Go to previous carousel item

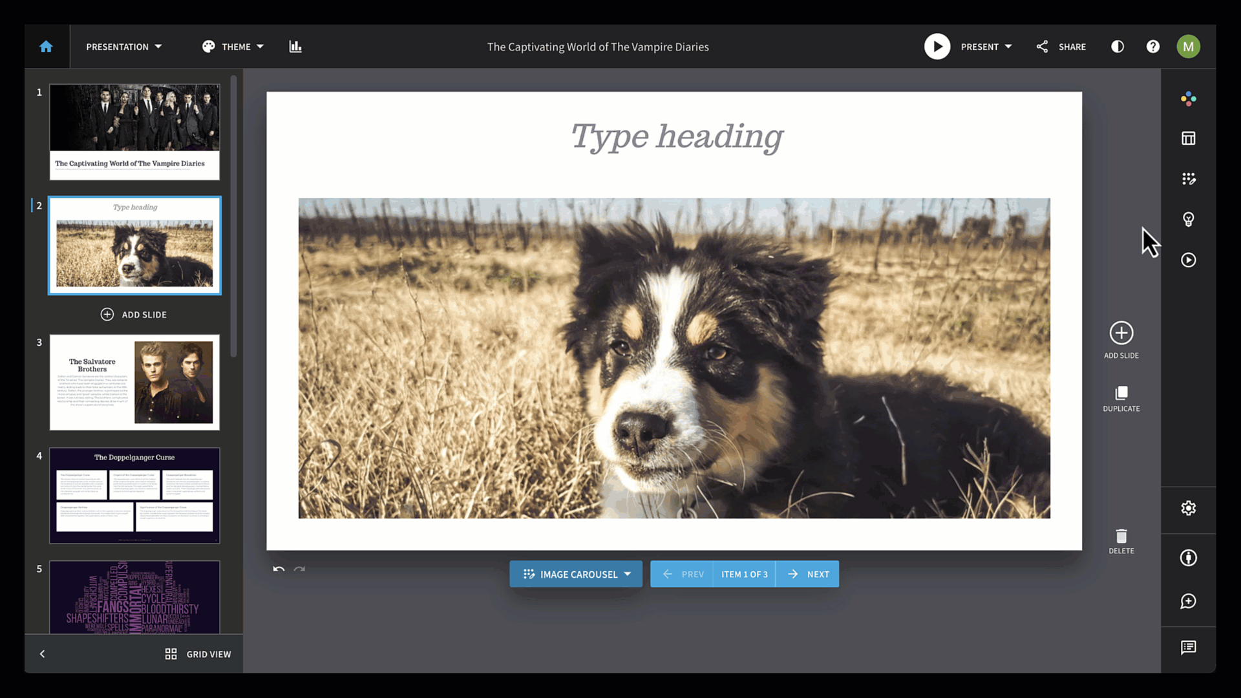coord(682,574)
